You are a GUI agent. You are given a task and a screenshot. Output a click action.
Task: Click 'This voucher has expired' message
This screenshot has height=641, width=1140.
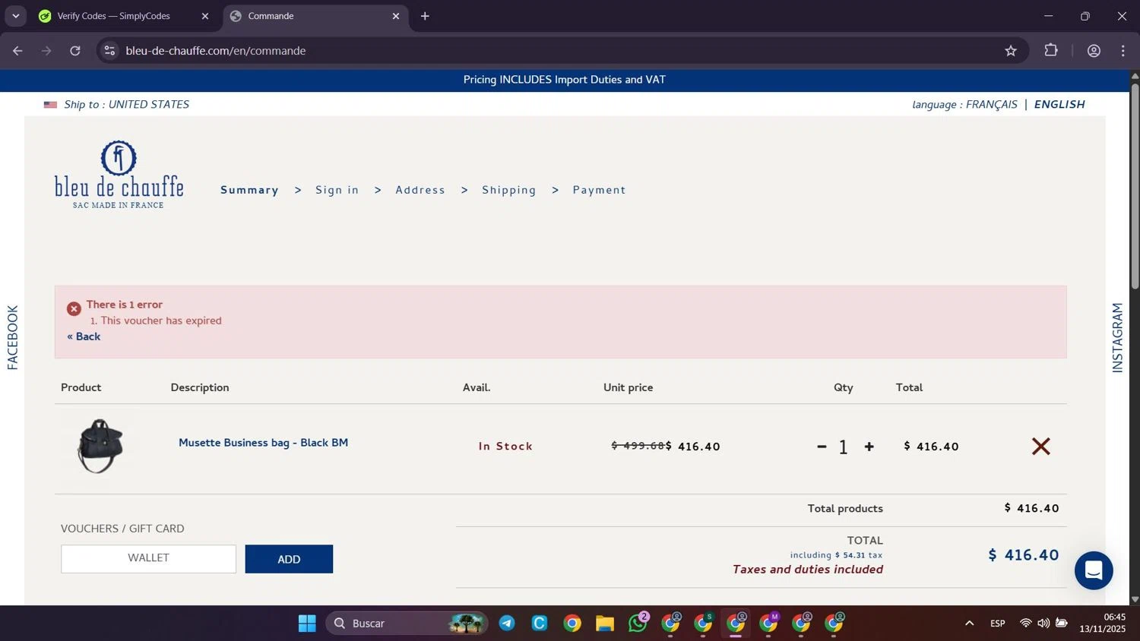coord(161,320)
